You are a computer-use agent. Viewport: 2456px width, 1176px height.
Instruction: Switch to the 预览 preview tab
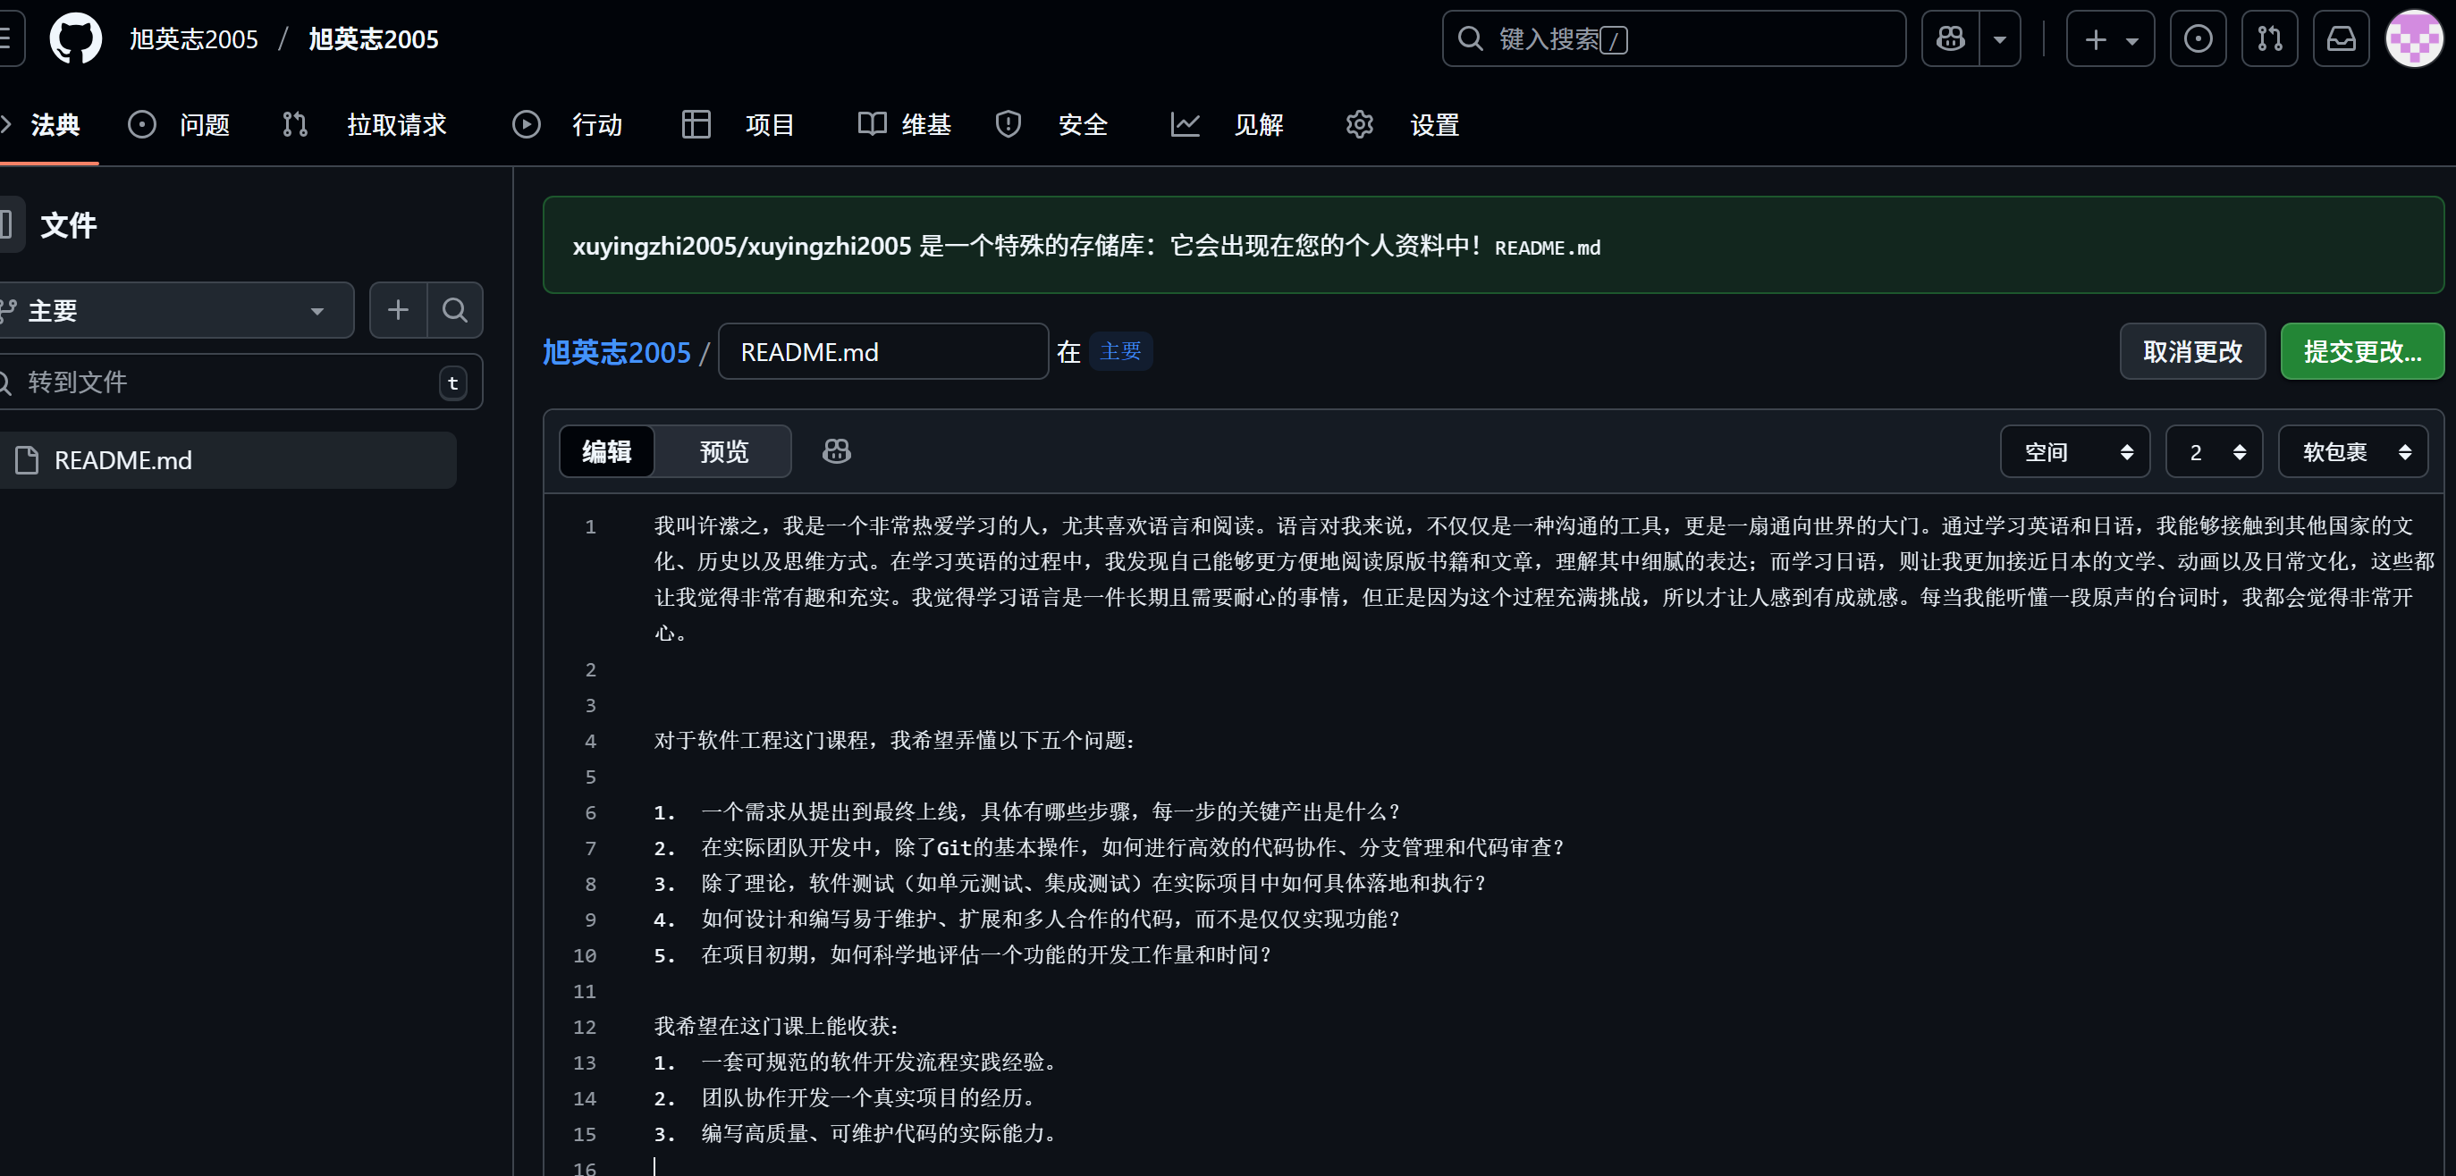tap(723, 450)
